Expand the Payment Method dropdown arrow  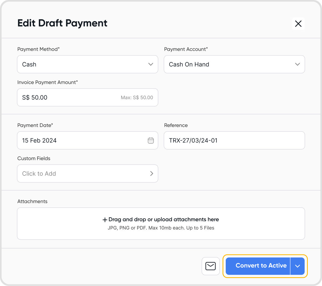pos(151,64)
